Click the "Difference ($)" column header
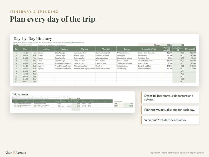 click(x=190, y=49)
